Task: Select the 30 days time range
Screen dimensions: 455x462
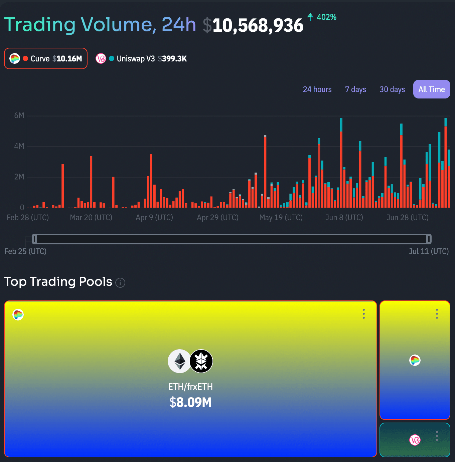Action: [x=392, y=89]
